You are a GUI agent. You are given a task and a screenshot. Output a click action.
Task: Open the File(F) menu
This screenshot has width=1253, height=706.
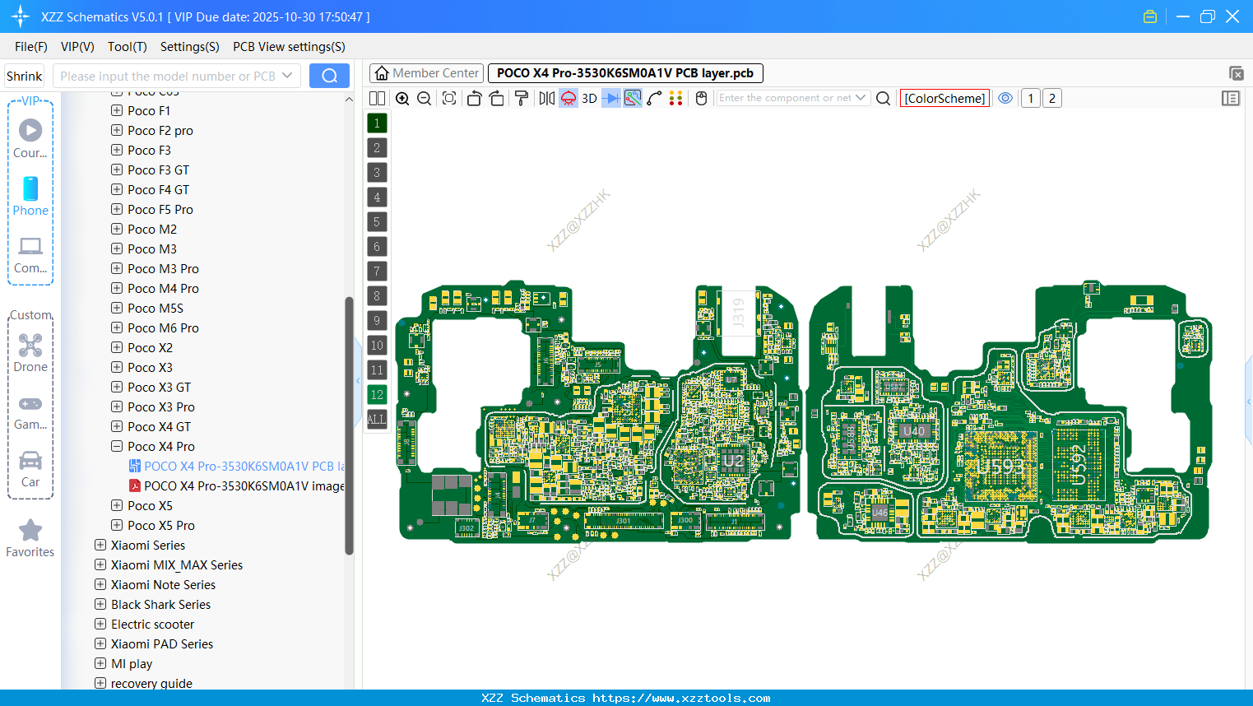tap(31, 47)
